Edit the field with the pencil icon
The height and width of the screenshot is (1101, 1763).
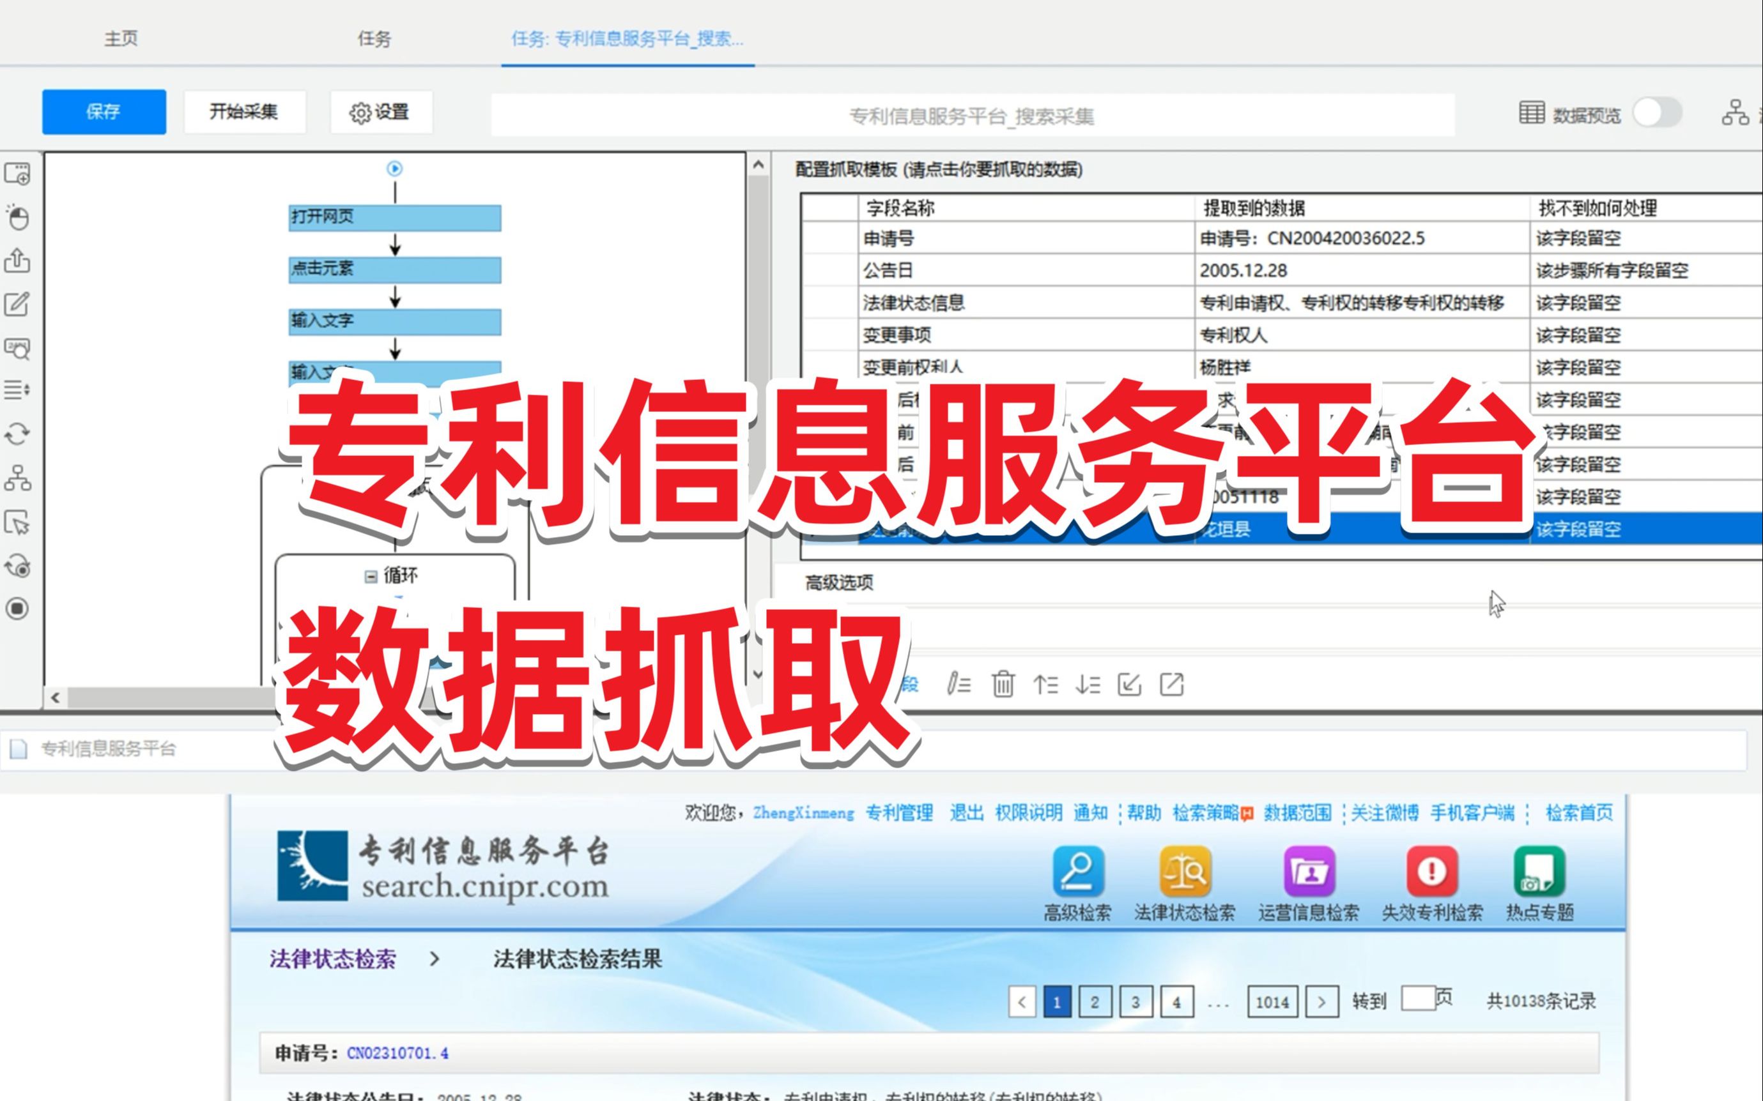[x=959, y=685]
